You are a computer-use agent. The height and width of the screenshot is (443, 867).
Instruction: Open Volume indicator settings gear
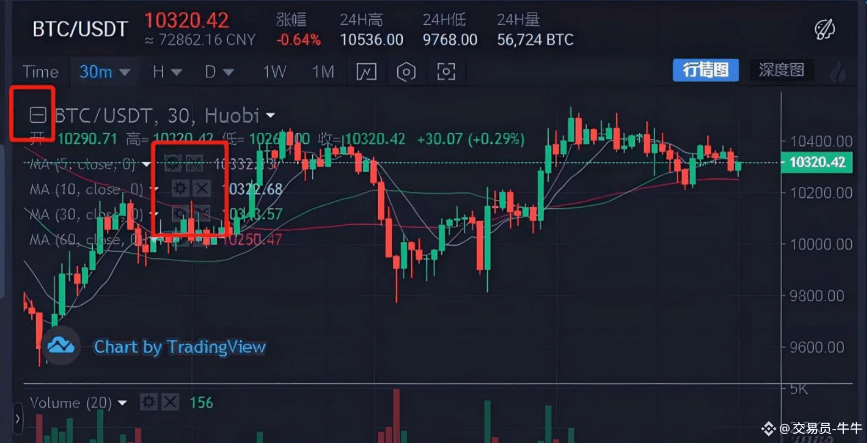(149, 402)
